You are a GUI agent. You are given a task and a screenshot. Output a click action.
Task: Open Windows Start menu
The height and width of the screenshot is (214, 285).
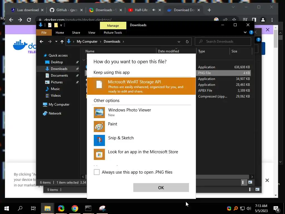coord(7,208)
